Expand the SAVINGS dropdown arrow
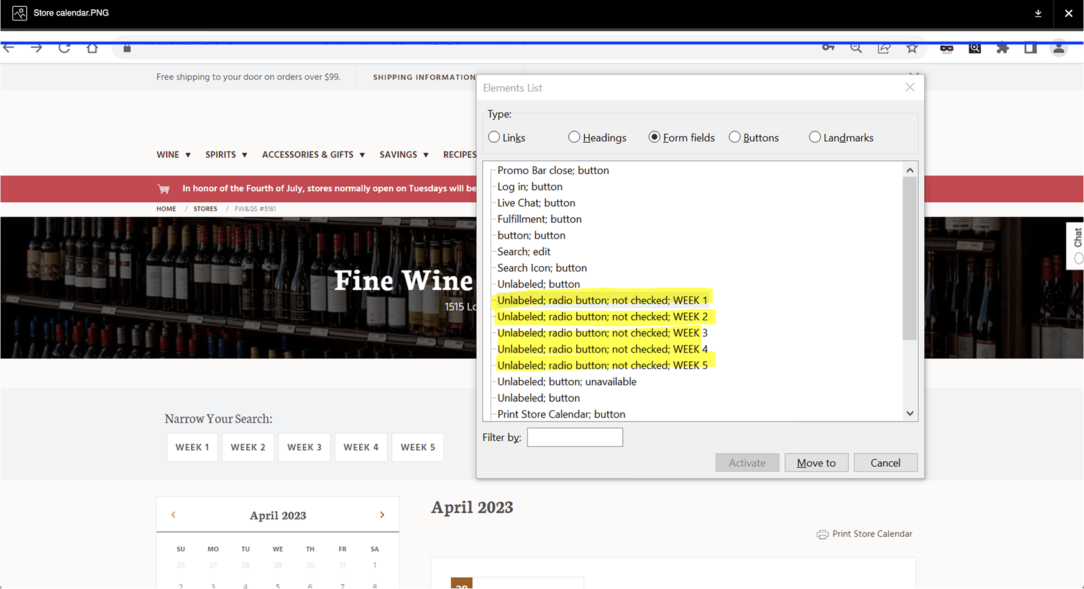This screenshot has height=589, width=1084. pos(426,155)
